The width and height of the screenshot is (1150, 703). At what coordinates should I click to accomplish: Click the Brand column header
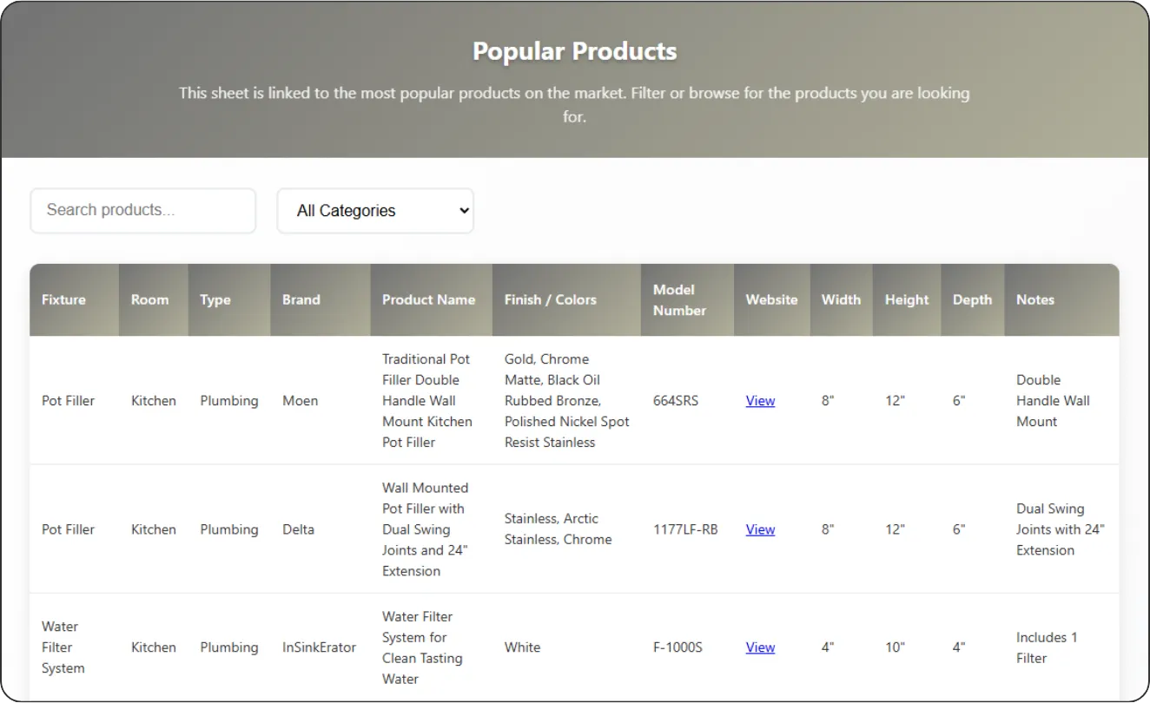[x=301, y=300]
